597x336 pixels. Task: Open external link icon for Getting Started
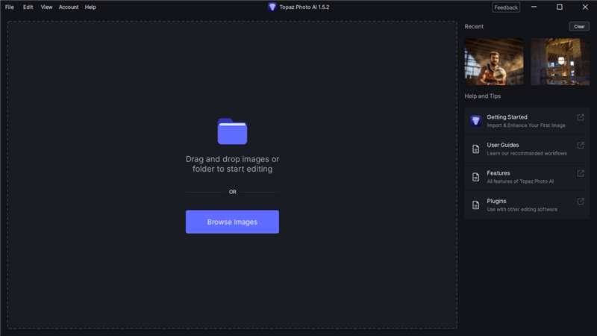pyautogui.click(x=581, y=117)
